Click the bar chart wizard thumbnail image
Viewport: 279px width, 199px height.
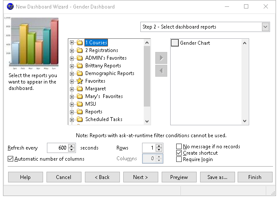(32, 43)
